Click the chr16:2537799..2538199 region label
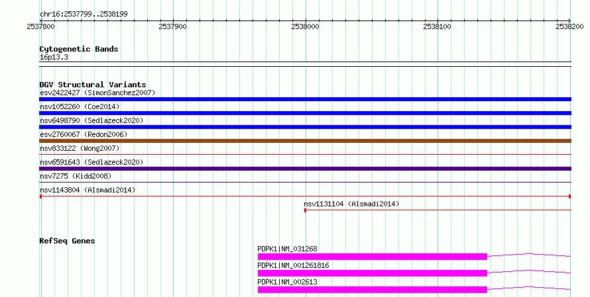Image resolution: width=590 pixels, height=297 pixels. pyautogui.click(x=84, y=15)
